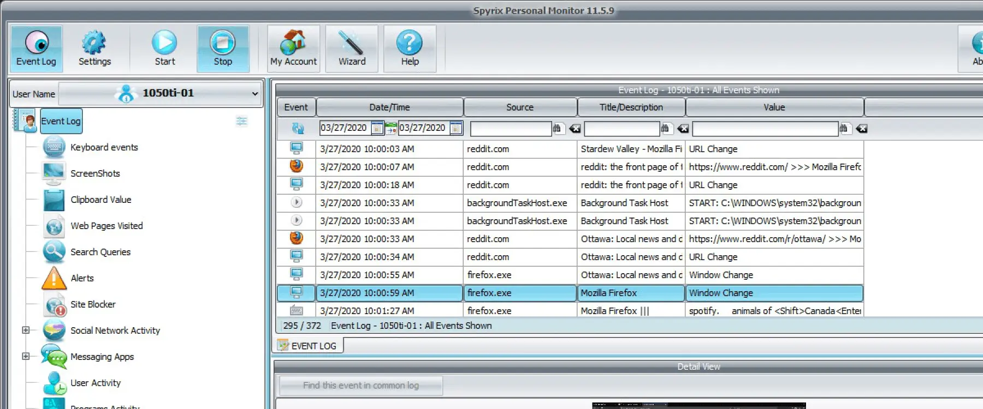The image size is (983, 409).
Task: Click the Title/Description binoculars search icon
Action: click(665, 129)
